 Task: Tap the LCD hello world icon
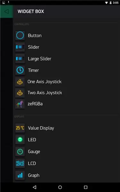[20, 163]
